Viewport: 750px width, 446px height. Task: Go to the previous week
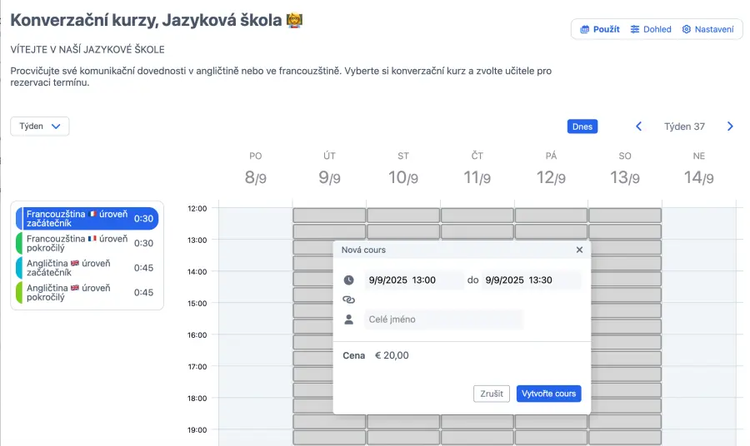pos(639,126)
